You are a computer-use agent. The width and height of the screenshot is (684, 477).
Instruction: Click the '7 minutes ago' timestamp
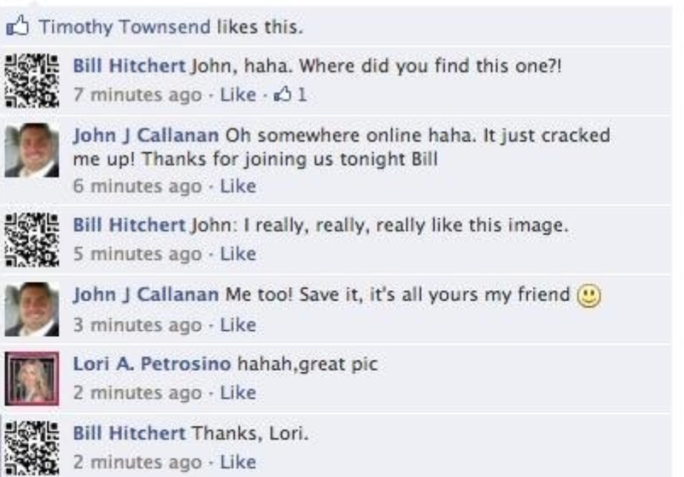(137, 95)
